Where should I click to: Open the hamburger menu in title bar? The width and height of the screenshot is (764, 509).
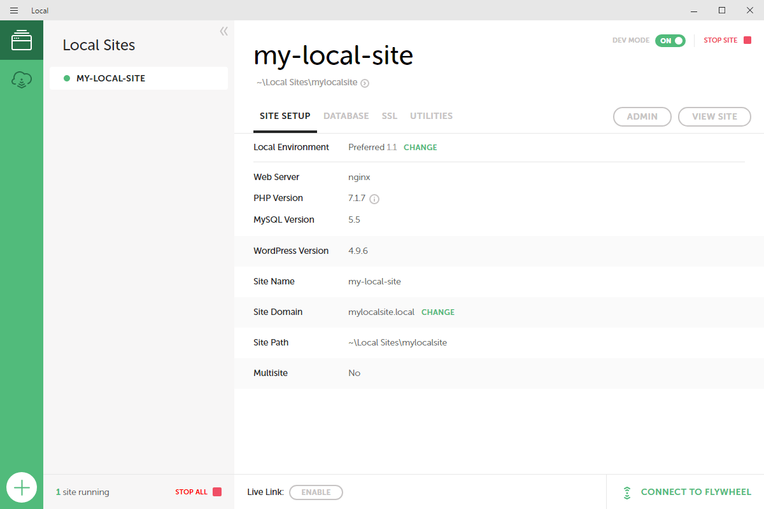tap(14, 10)
